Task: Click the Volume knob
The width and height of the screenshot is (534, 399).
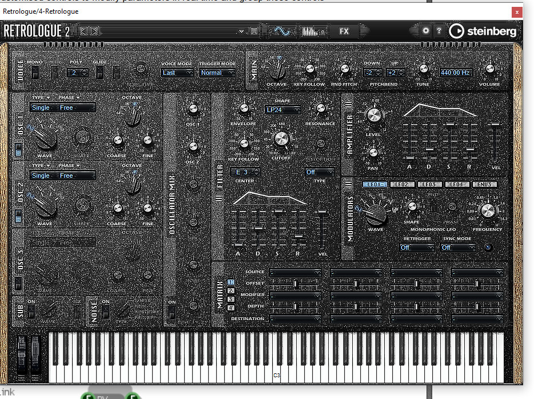Action: click(x=490, y=69)
